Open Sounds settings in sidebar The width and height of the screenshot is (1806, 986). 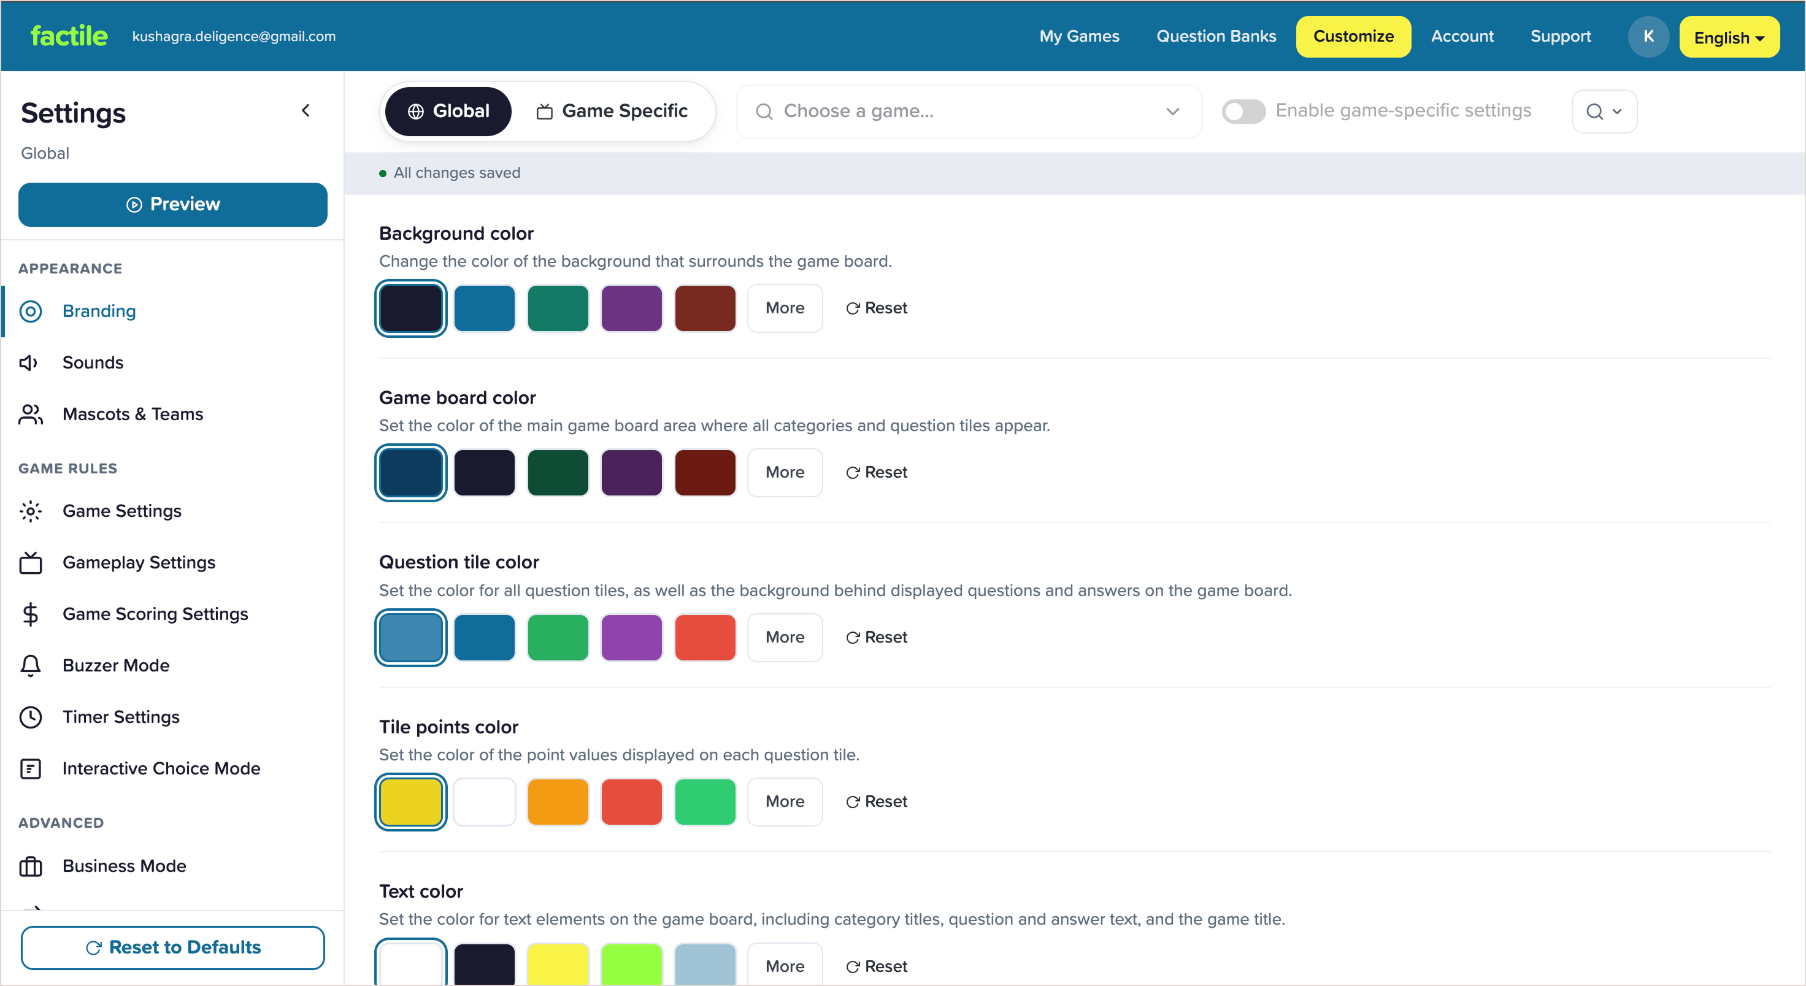tap(172, 363)
